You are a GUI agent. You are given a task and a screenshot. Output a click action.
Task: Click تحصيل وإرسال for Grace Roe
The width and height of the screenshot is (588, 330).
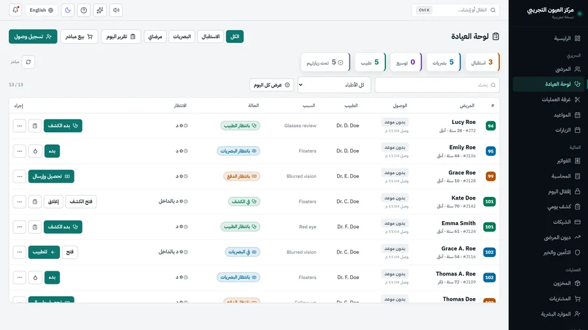52,176
